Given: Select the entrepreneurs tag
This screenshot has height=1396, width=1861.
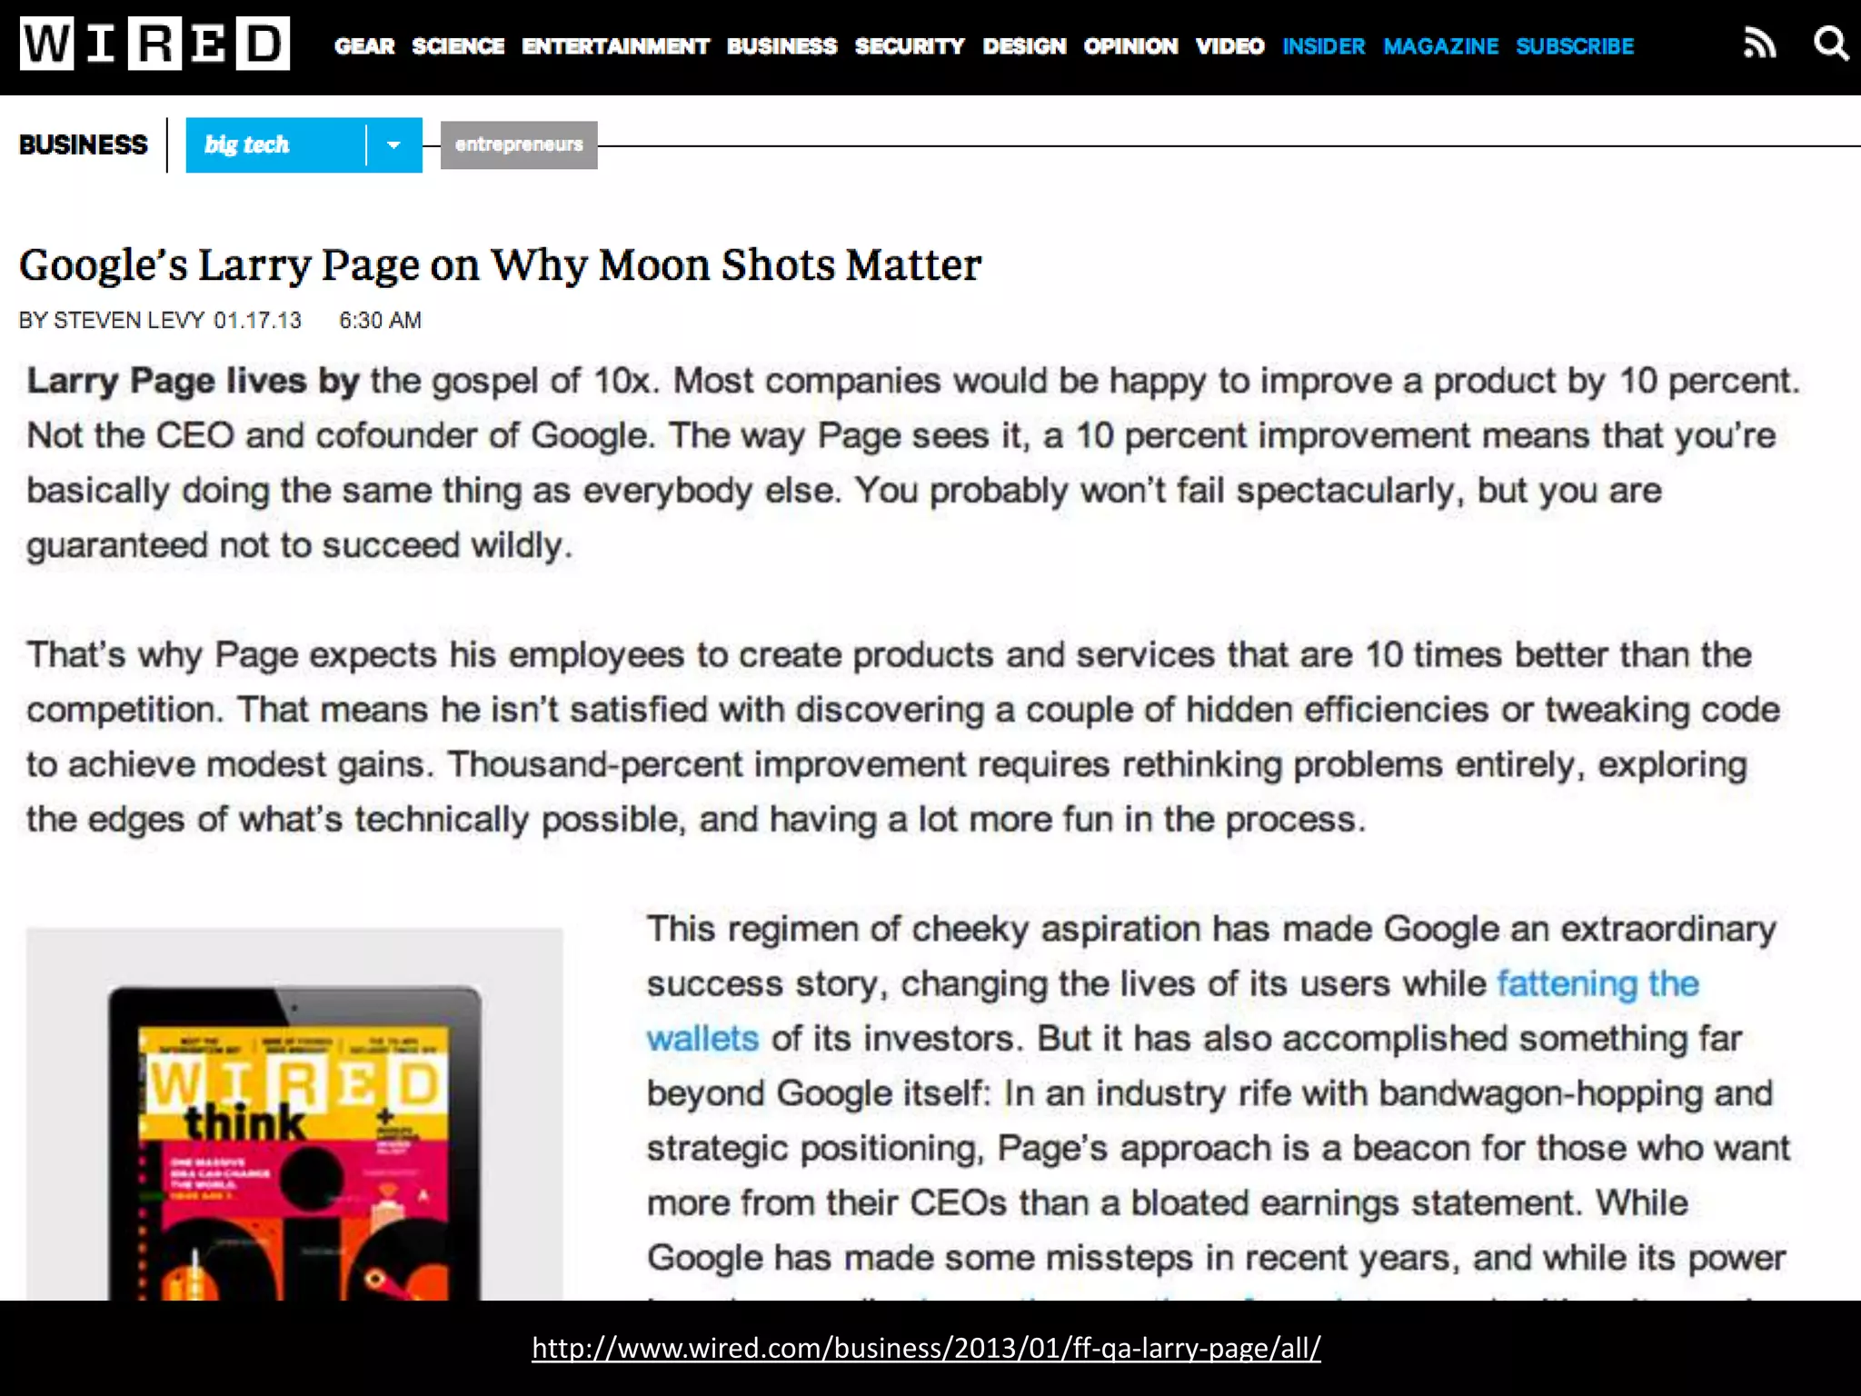Looking at the screenshot, I should [x=519, y=145].
